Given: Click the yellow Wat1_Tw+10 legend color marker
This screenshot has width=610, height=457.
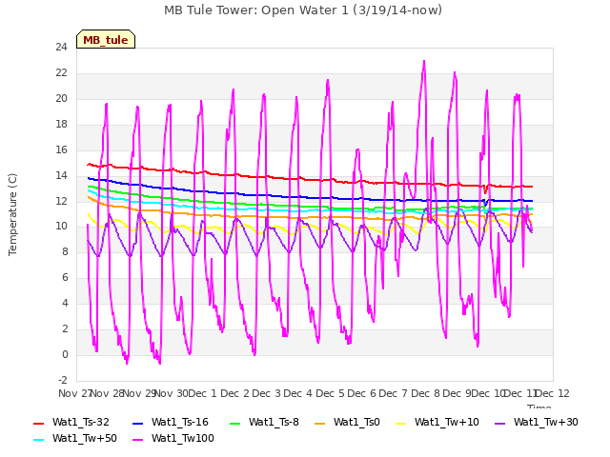Looking at the screenshot, I should 400,423.
